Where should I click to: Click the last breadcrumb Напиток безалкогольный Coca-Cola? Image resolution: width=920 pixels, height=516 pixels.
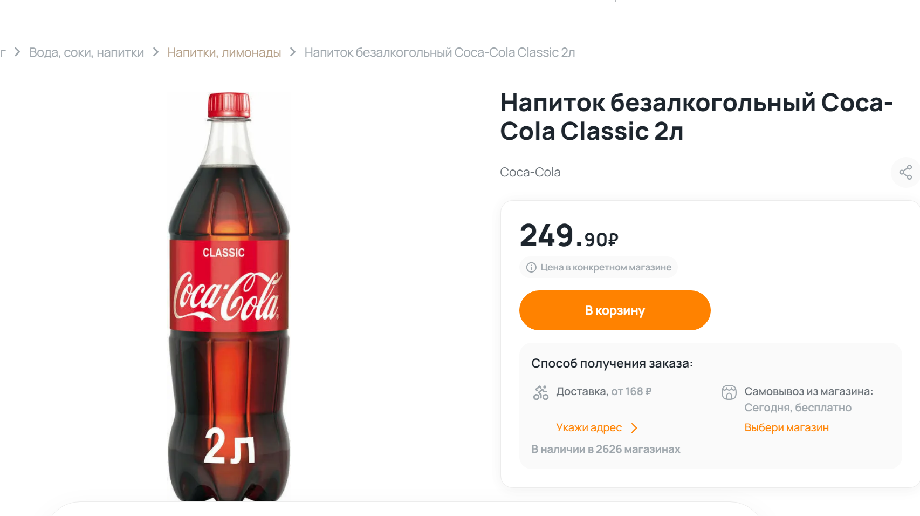(440, 52)
